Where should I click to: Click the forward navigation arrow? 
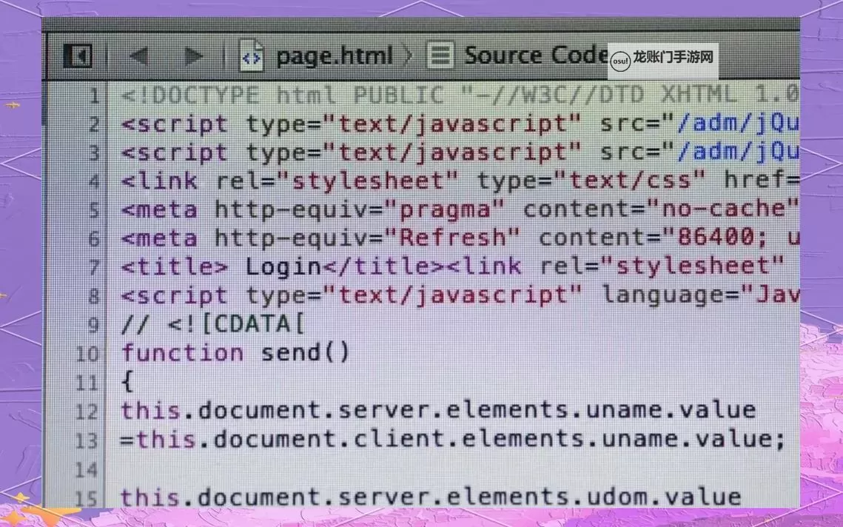(x=193, y=56)
